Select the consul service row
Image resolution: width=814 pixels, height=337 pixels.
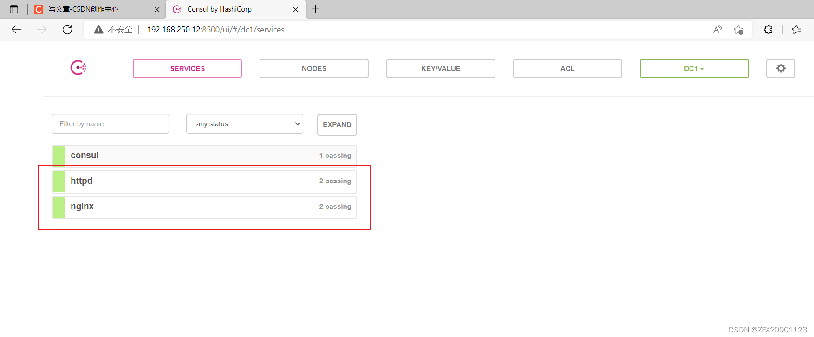[x=204, y=156]
